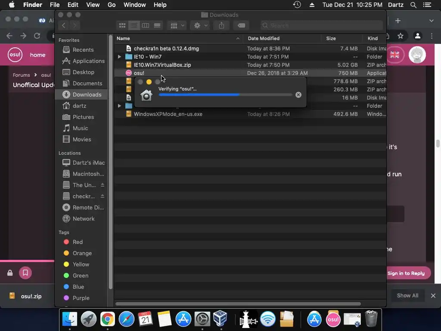Open the gear Action menu
441x331 pixels.
(x=200, y=25)
